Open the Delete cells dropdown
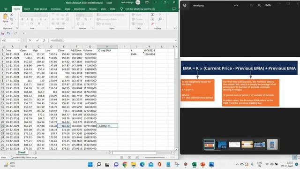This screenshot has height=169, width=300. (x=138, y=19)
